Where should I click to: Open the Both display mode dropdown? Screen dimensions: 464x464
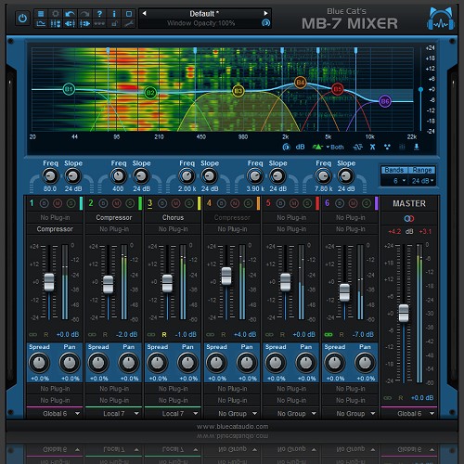[x=335, y=148]
